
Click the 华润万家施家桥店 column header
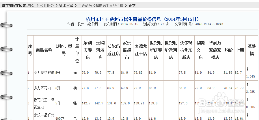[215, 50]
